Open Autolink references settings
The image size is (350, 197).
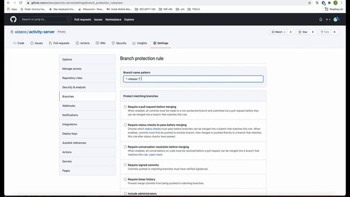click(87, 143)
